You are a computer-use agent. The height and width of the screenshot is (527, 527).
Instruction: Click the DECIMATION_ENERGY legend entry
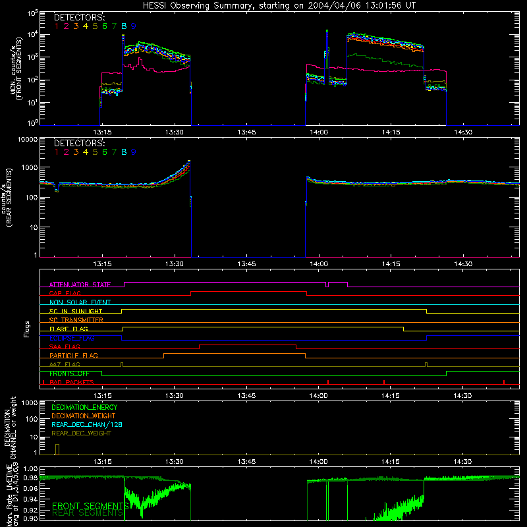[x=84, y=407]
